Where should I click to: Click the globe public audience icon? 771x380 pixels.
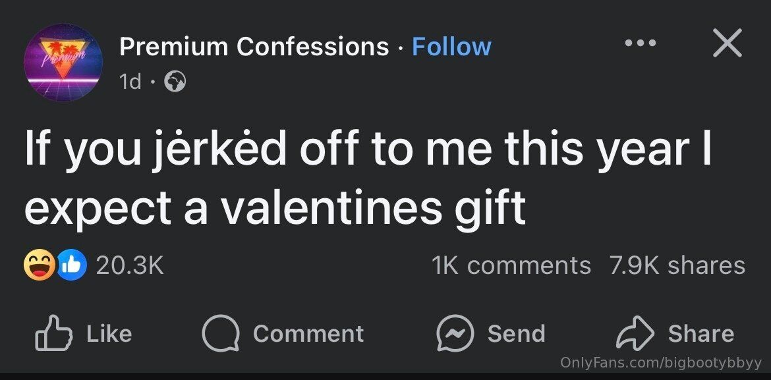(175, 82)
